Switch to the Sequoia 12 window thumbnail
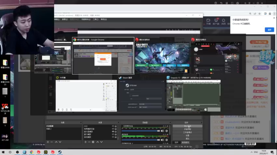This screenshot has width=277, height=155. point(194,94)
